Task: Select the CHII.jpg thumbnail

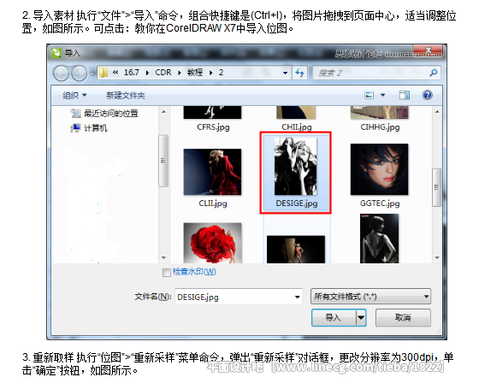Action: click(x=296, y=112)
